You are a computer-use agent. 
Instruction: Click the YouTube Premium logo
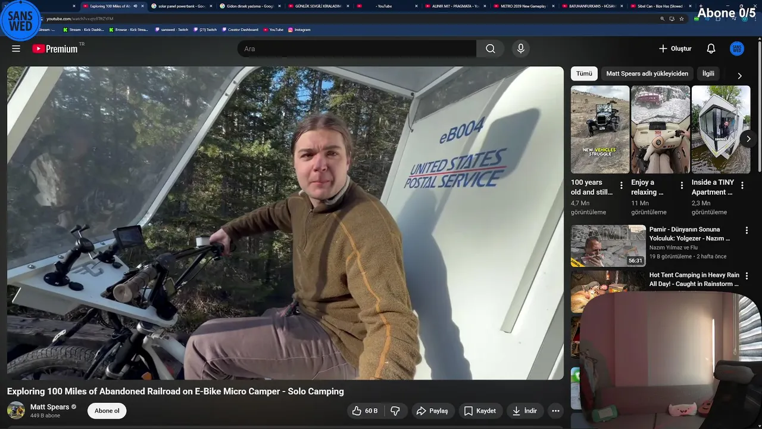tap(55, 49)
